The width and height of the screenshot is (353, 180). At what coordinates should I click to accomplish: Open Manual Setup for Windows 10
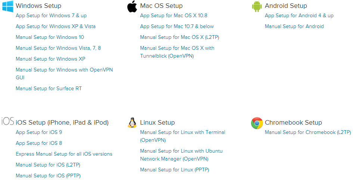pos(50,37)
